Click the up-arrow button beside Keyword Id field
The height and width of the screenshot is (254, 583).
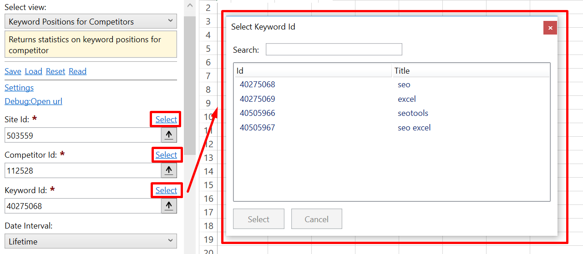tap(169, 206)
